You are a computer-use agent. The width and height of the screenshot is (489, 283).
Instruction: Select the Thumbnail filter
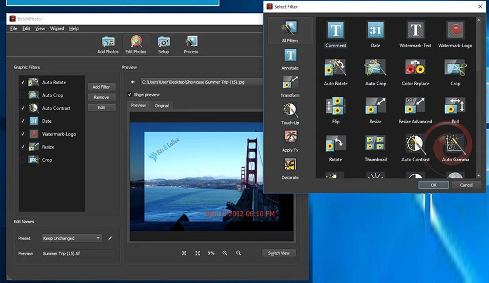(376, 149)
